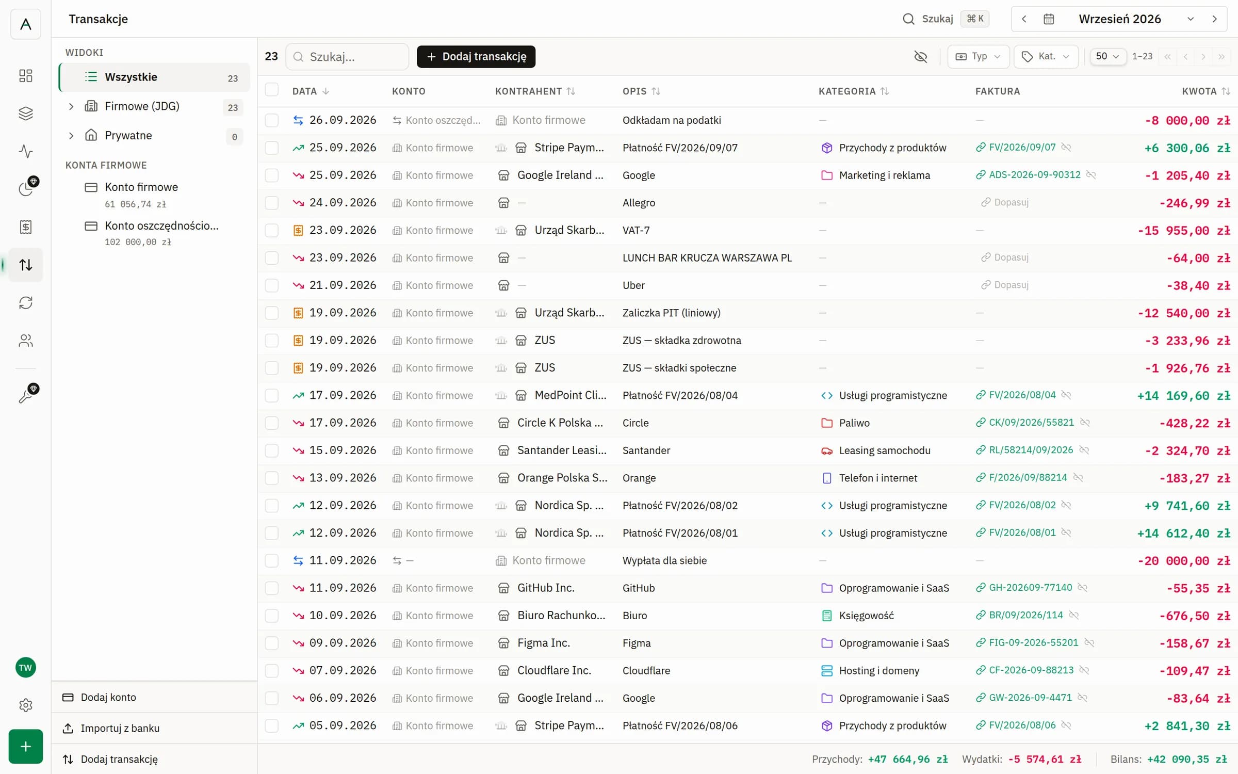Screen dimensions: 1238x774
Task: Open the 50 per page dropdown
Action: point(1107,56)
